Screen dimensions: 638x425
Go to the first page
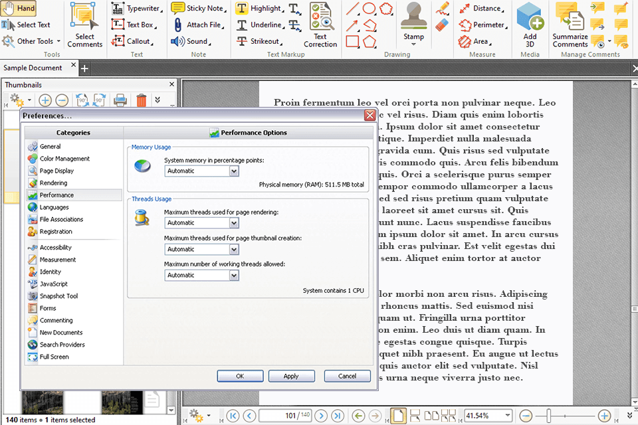point(233,416)
